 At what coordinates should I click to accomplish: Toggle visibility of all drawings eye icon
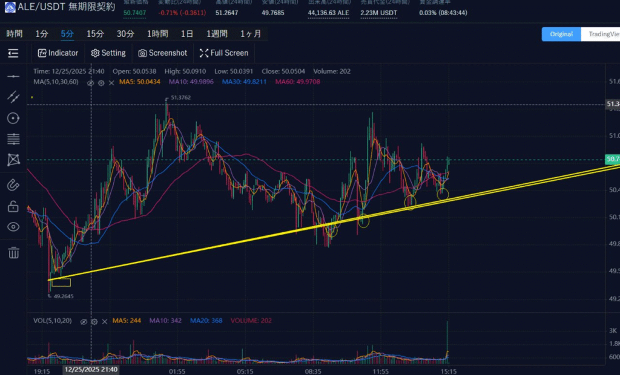[13, 227]
